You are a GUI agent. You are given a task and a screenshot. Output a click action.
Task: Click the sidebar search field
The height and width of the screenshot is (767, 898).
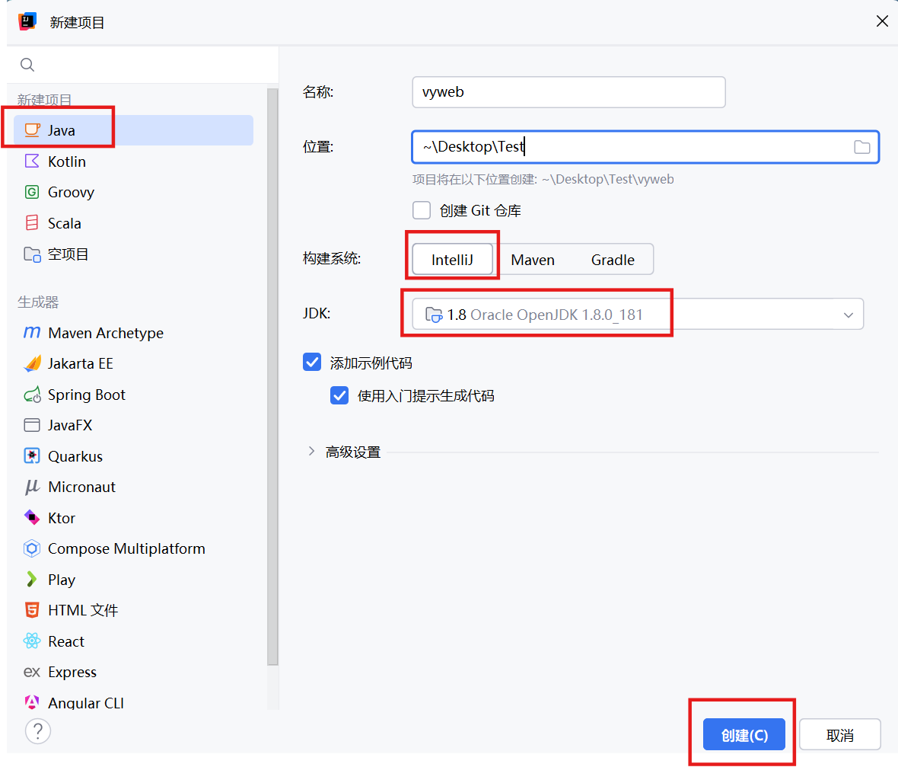142,65
